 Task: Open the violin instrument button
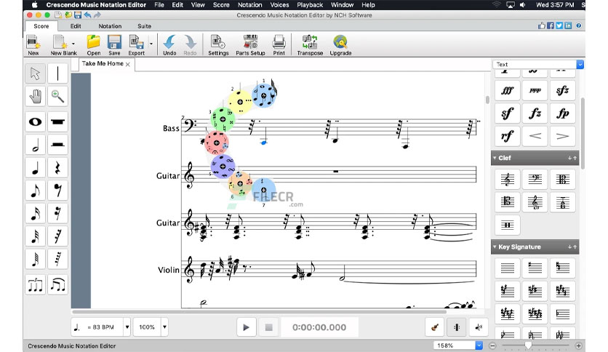tap(435, 327)
